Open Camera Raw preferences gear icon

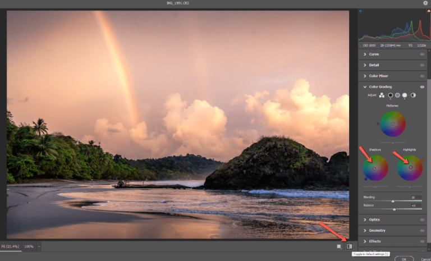click(425, 3)
